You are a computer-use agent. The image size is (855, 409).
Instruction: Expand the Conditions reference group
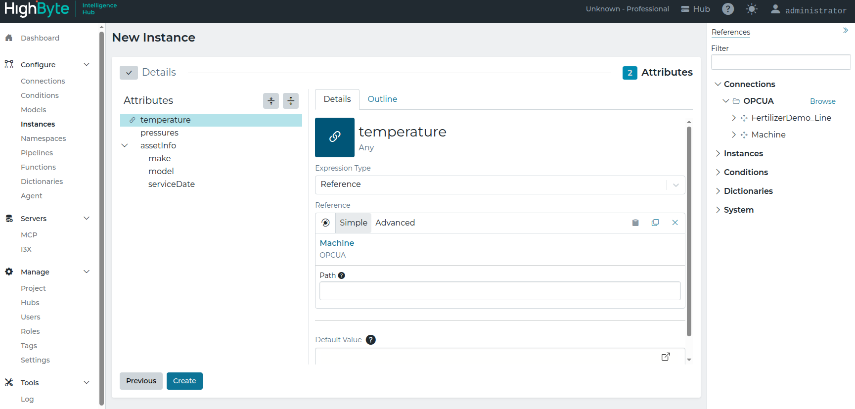pyautogui.click(x=718, y=172)
